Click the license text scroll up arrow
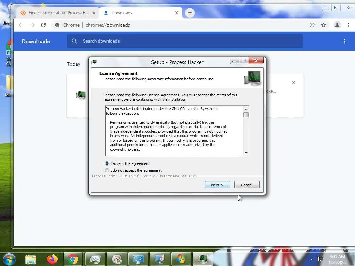The height and width of the screenshot is (266, 355). (x=246, y=109)
